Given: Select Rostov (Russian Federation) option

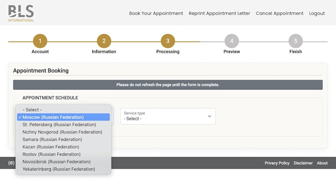Looking at the screenshot, I should [63, 154].
